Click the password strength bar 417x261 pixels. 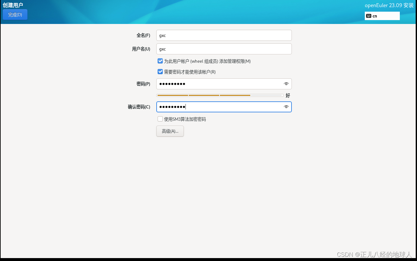[x=220, y=96]
